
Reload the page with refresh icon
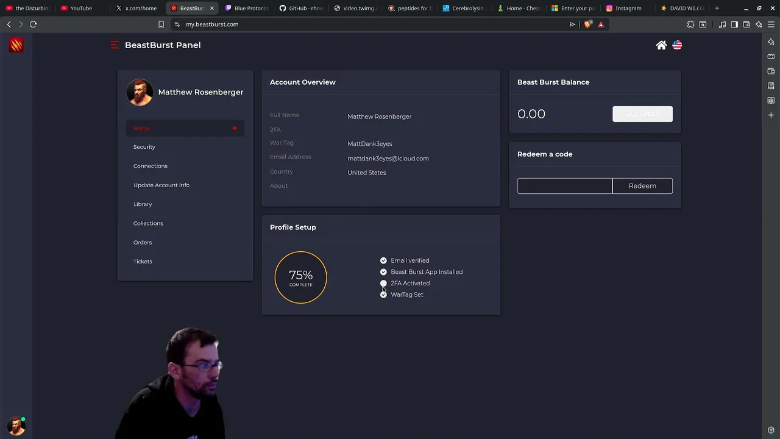[34, 24]
